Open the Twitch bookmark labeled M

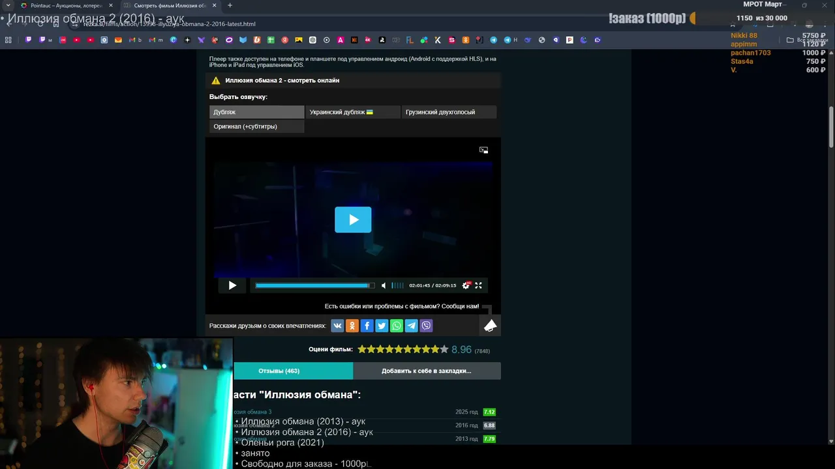pos(45,40)
